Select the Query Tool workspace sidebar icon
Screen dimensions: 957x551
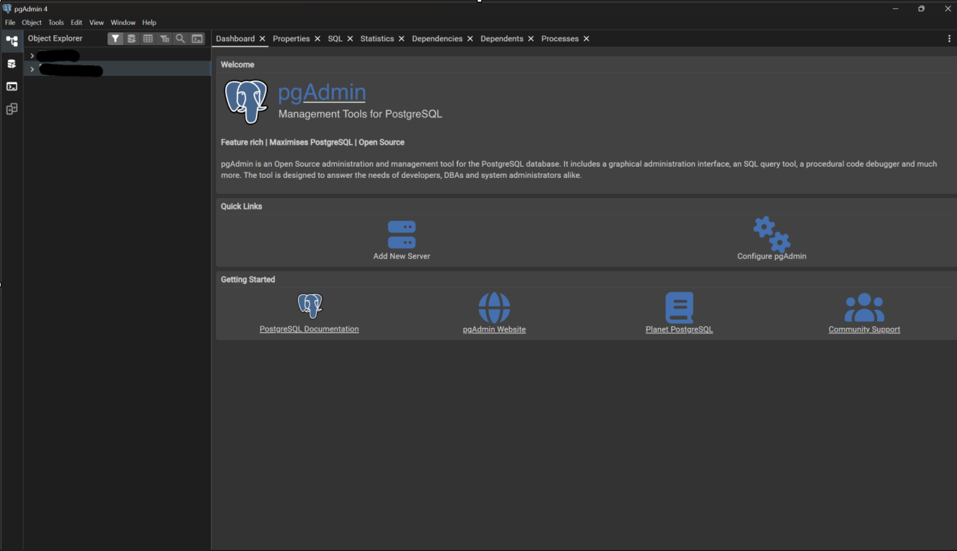[12, 64]
